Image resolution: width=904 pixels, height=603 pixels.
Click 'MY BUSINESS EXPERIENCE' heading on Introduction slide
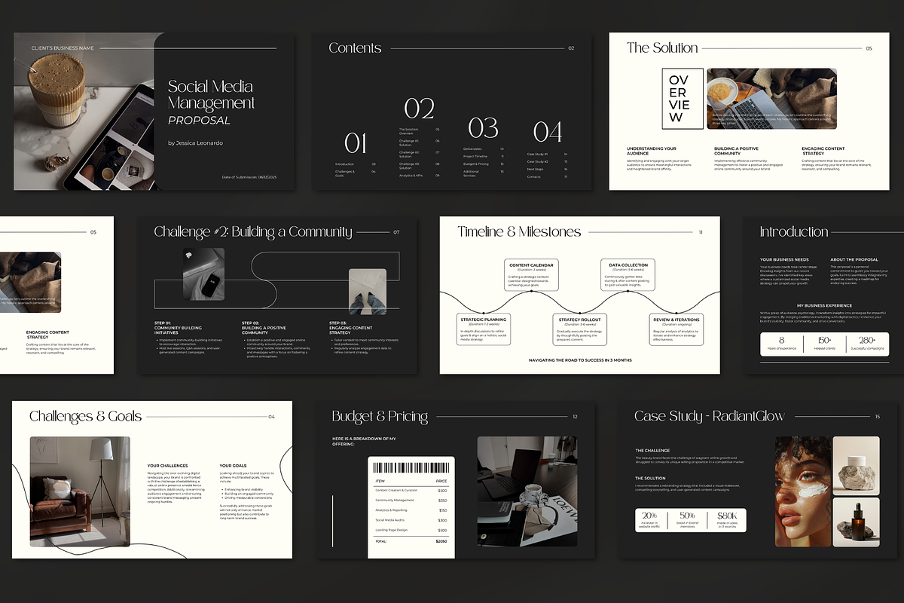(x=824, y=305)
